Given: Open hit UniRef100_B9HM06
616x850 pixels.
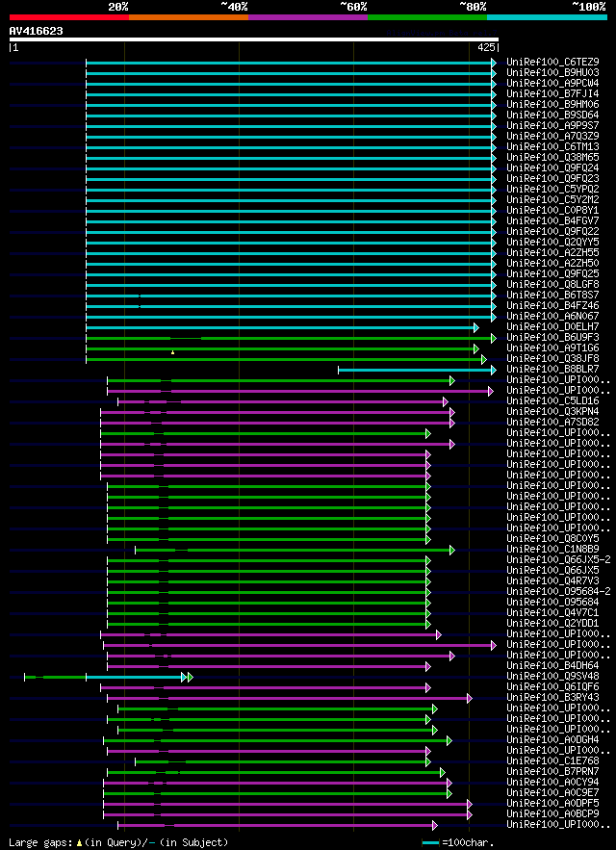Looking at the screenshot, I should [552, 104].
